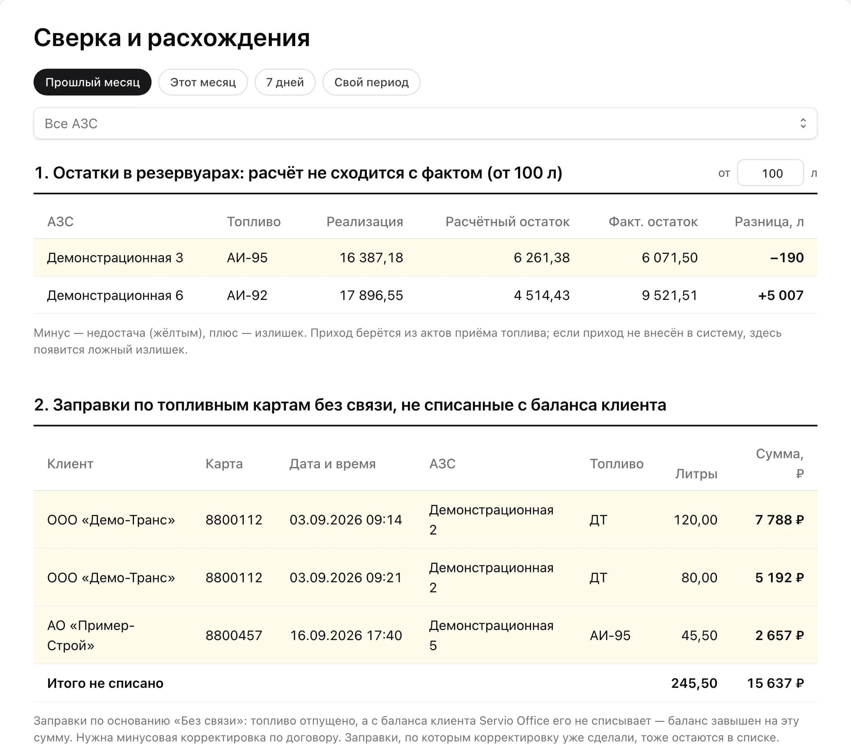Click the −190 difference value
Image resolution: width=851 pixels, height=754 pixels.
coord(787,258)
